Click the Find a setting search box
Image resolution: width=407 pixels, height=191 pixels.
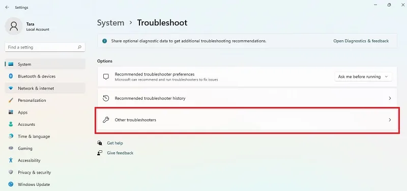(45, 47)
